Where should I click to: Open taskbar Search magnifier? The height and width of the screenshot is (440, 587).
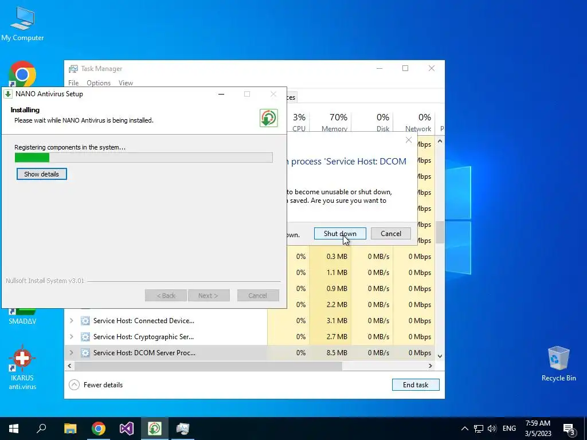(x=41, y=429)
